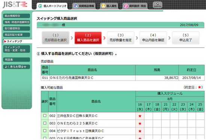Click the JIS&T logo

[x=15, y=5]
